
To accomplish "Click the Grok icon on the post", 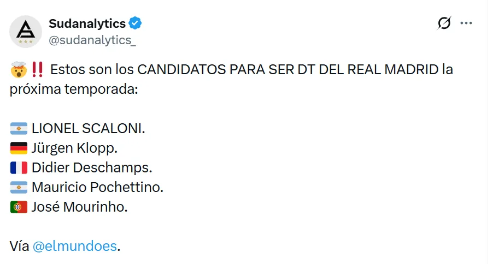I will coord(444,23).
